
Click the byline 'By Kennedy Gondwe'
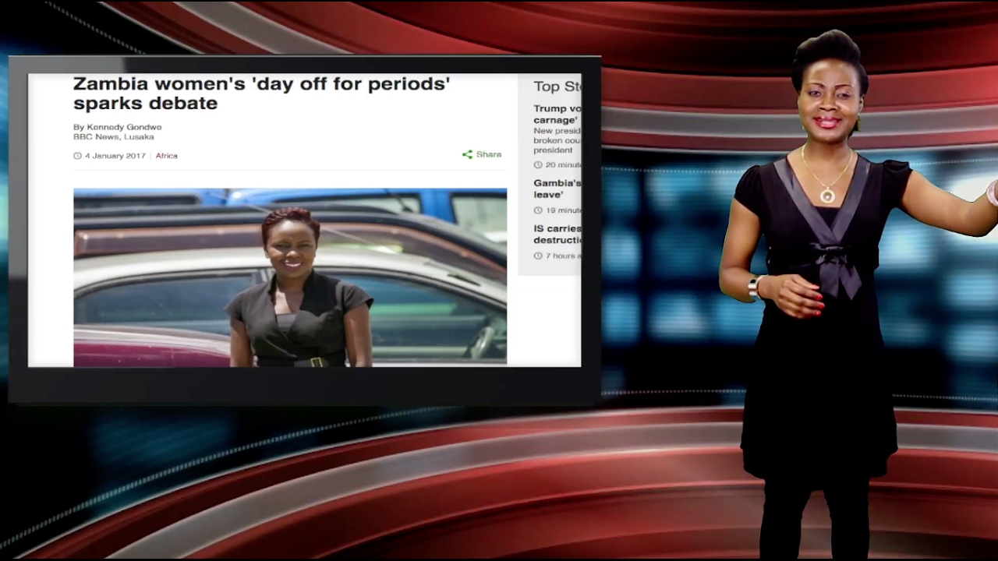(x=117, y=127)
